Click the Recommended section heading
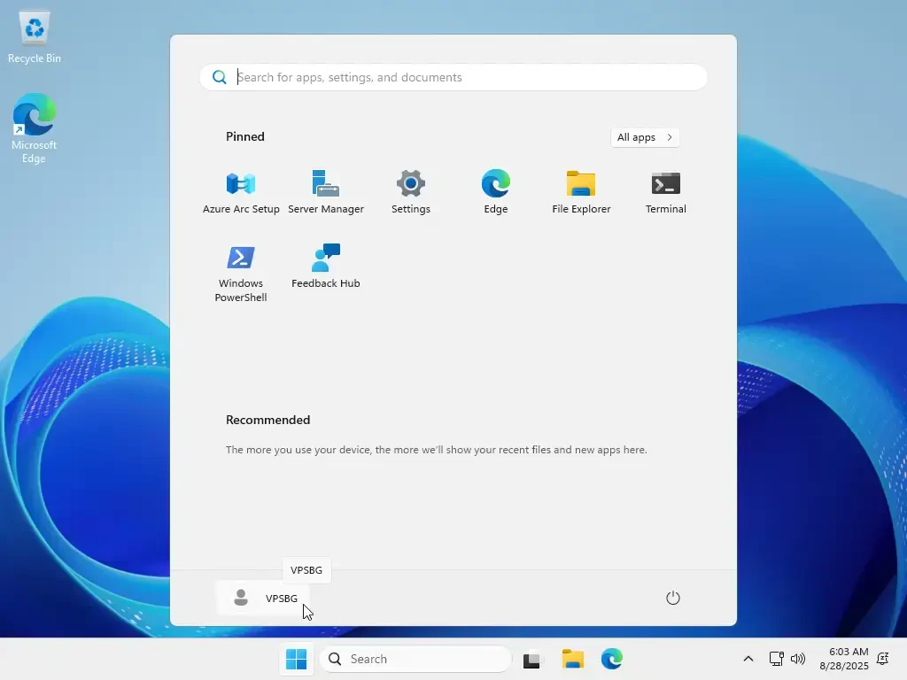This screenshot has height=680, width=907. pos(267,420)
